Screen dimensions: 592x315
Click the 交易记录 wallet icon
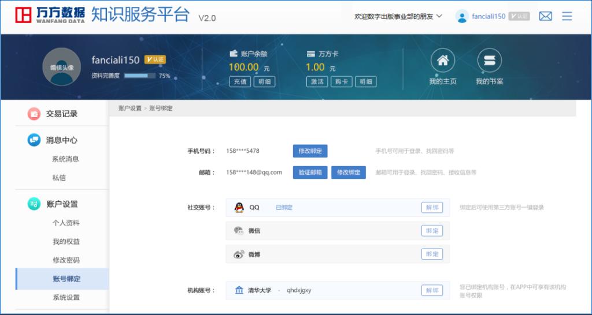[x=34, y=114]
